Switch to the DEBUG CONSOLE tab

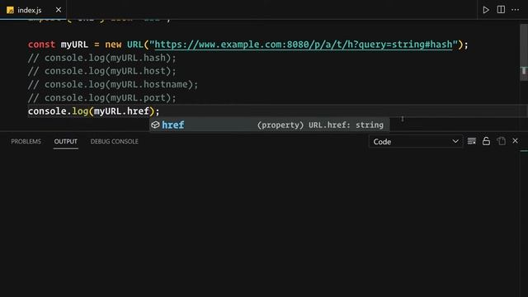pyautogui.click(x=114, y=141)
